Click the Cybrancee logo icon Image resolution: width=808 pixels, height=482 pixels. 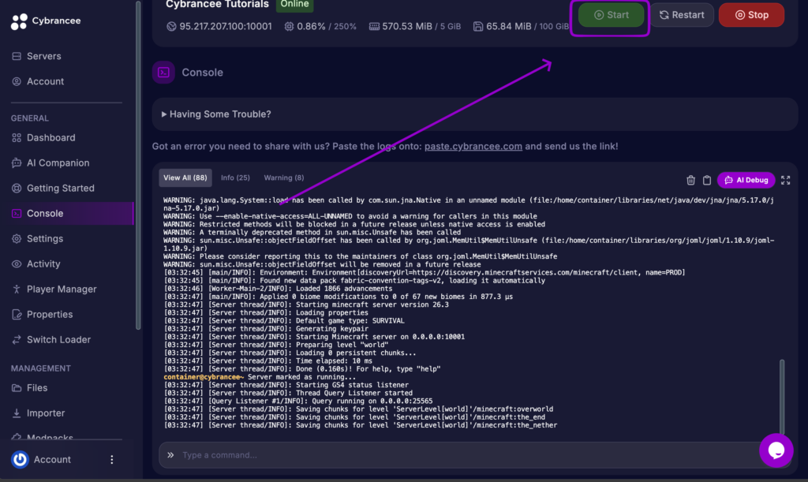click(19, 21)
